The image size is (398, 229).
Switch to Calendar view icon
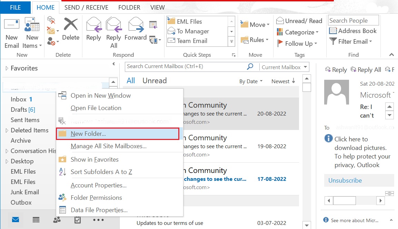(x=36, y=220)
